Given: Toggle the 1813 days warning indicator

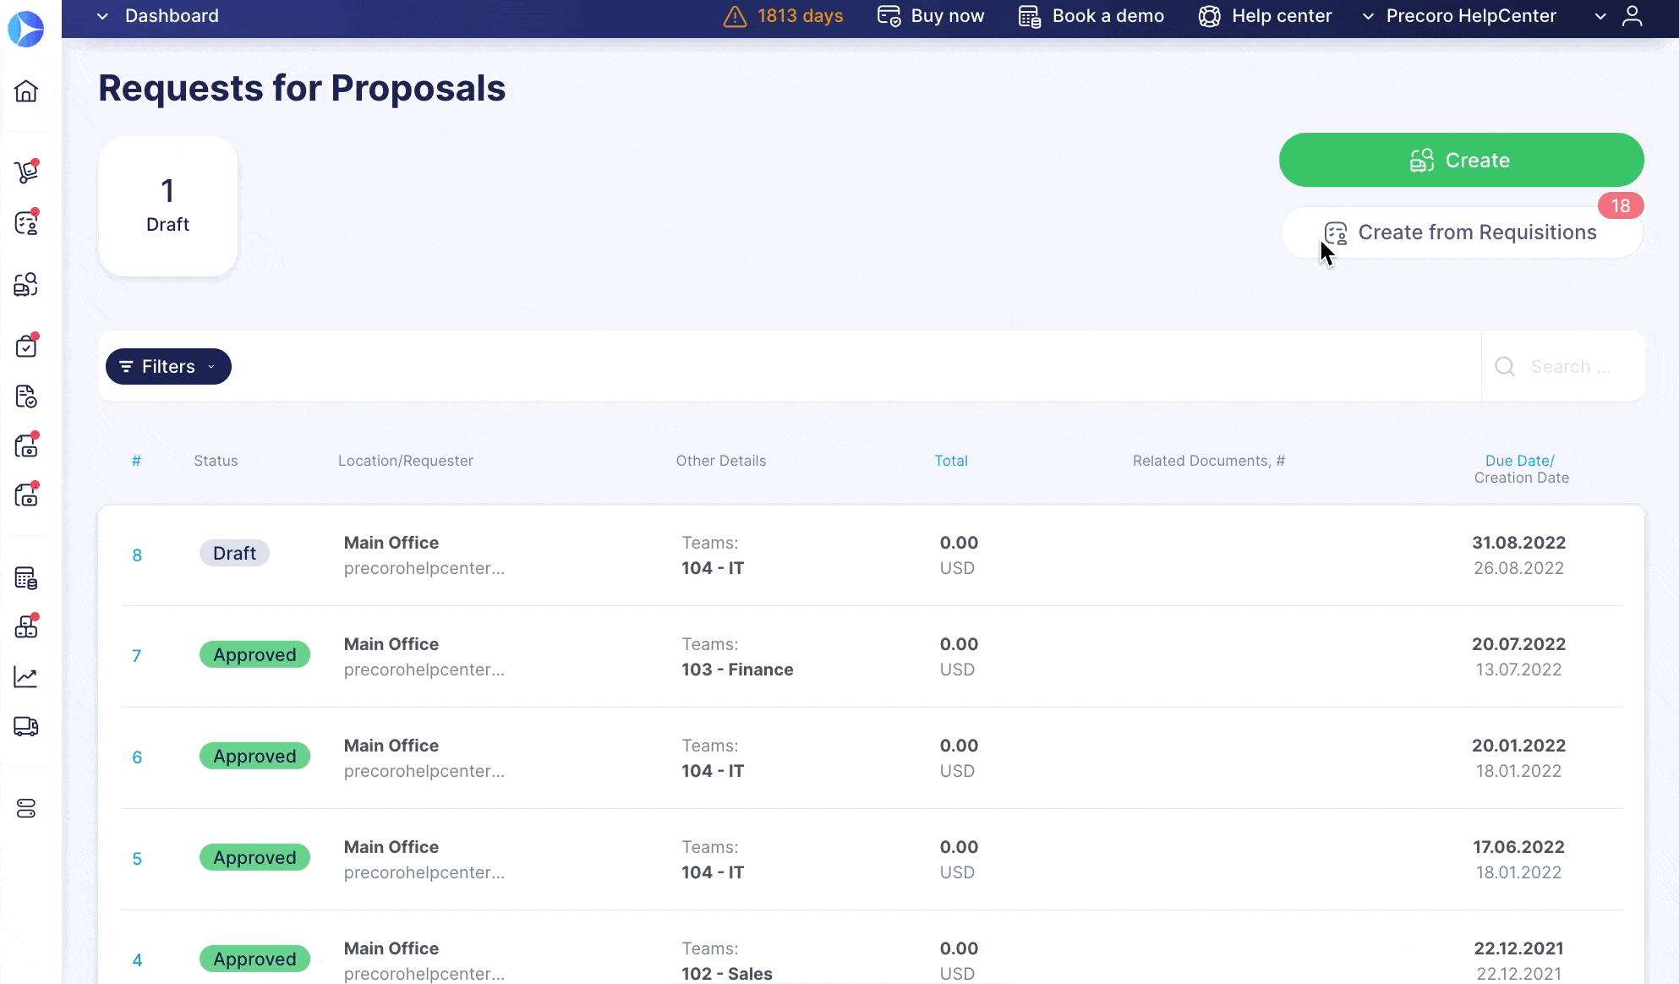Looking at the screenshot, I should [x=785, y=16].
